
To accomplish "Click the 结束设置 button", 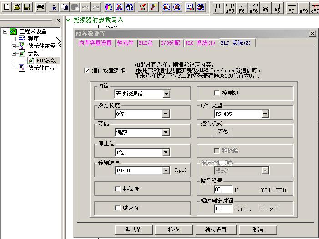I will 215,230.
